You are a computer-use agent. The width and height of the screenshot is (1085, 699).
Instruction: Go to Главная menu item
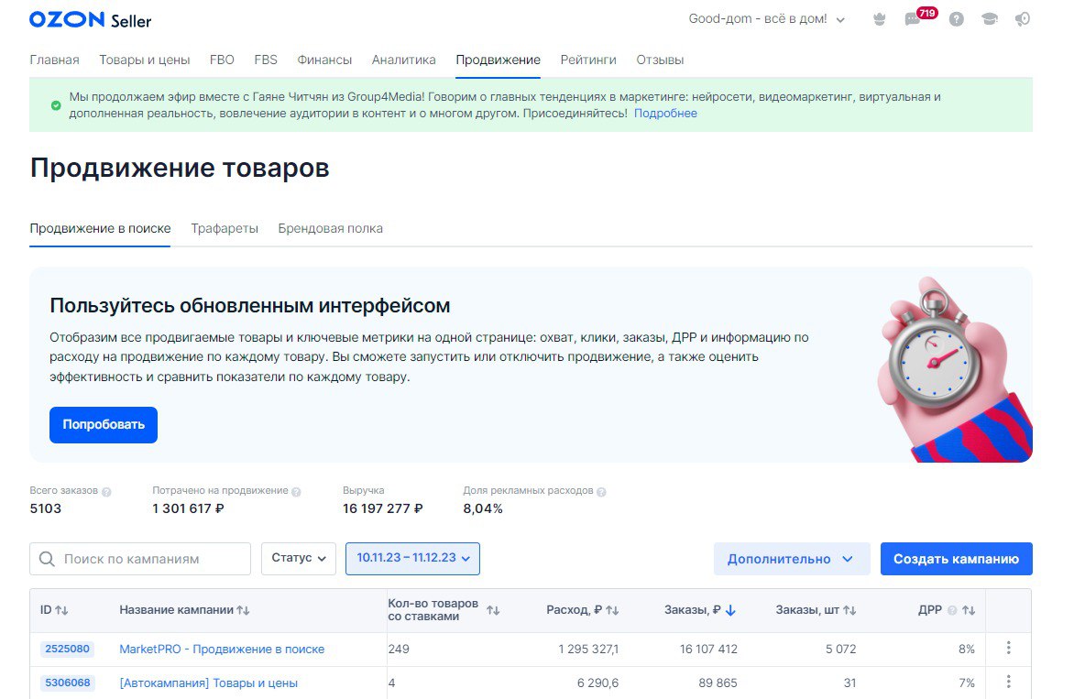tap(55, 60)
